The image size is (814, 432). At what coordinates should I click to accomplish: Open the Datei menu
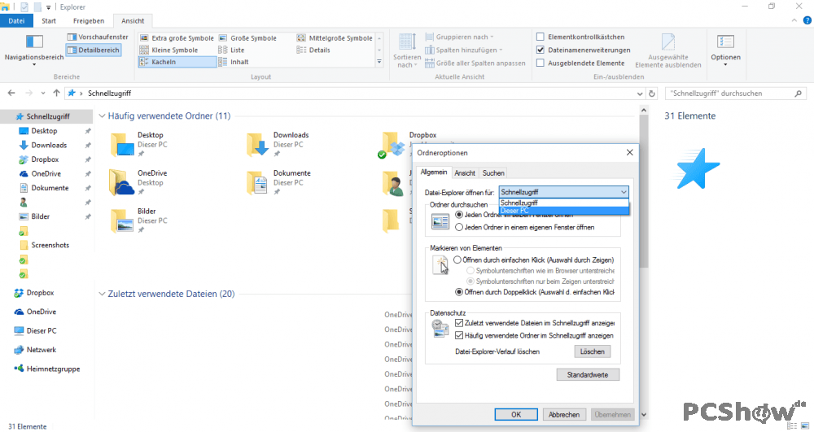(16, 20)
